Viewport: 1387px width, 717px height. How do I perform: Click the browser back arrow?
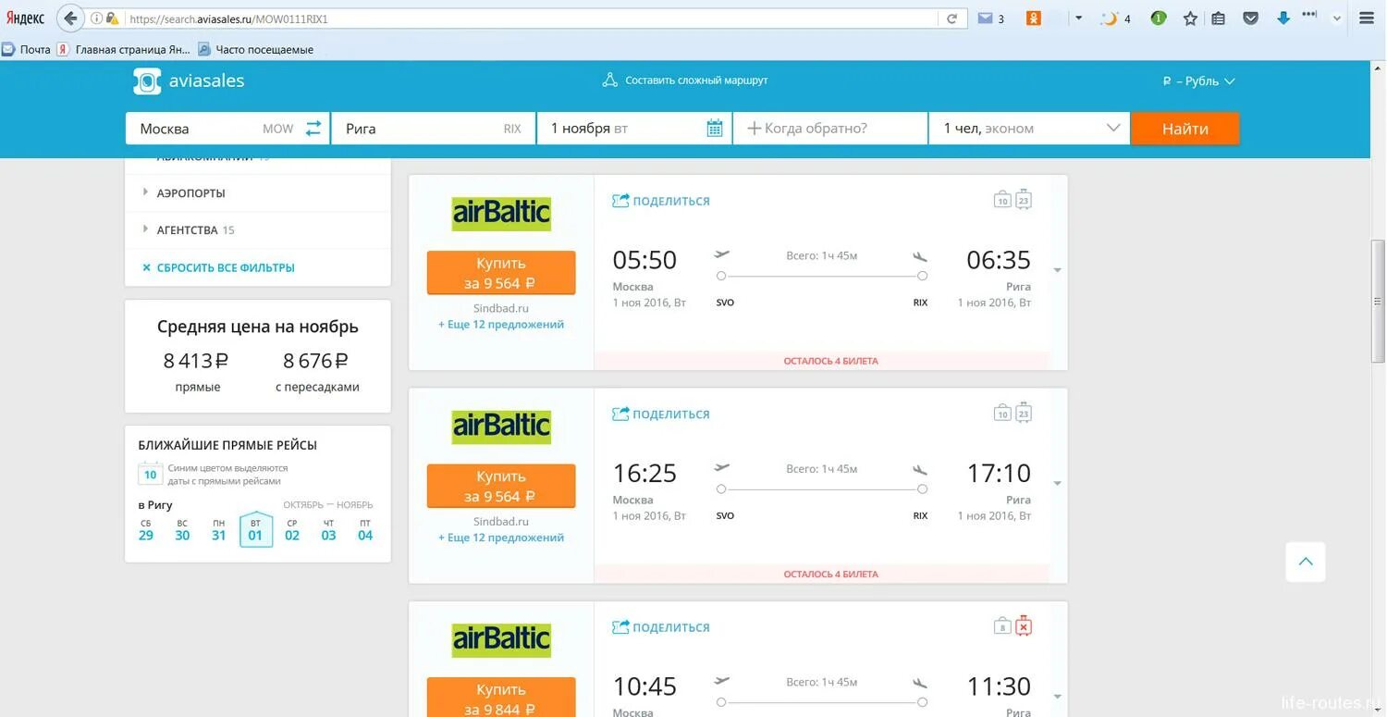[70, 19]
